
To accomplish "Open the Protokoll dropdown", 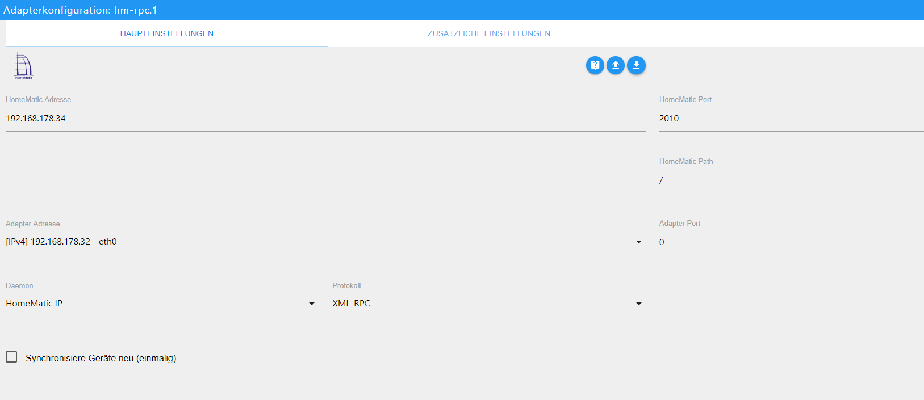I will [x=489, y=304].
